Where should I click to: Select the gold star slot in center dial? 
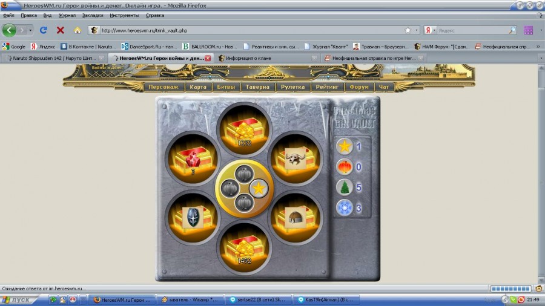(x=259, y=189)
